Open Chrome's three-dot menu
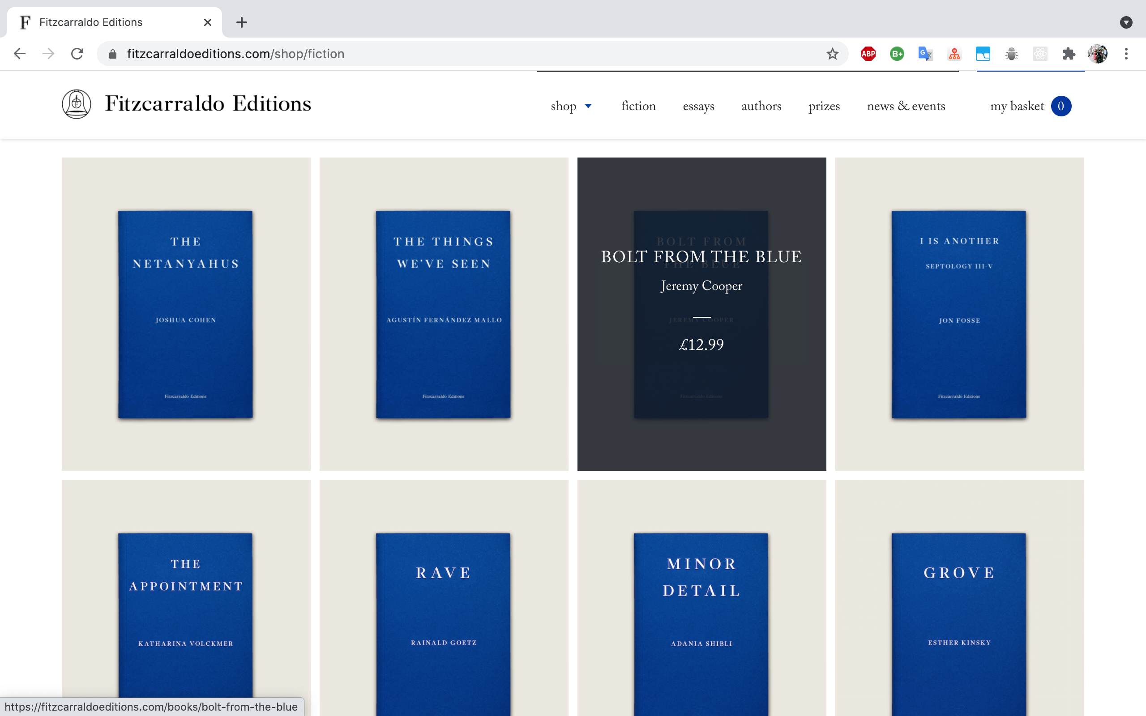Viewport: 1146px width, 716px height. tap(1127, 53)
